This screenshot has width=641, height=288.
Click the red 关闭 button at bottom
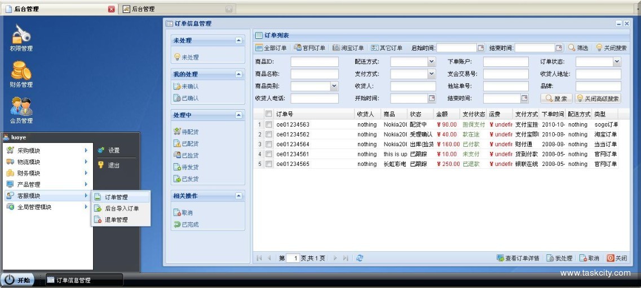[617, 258]
